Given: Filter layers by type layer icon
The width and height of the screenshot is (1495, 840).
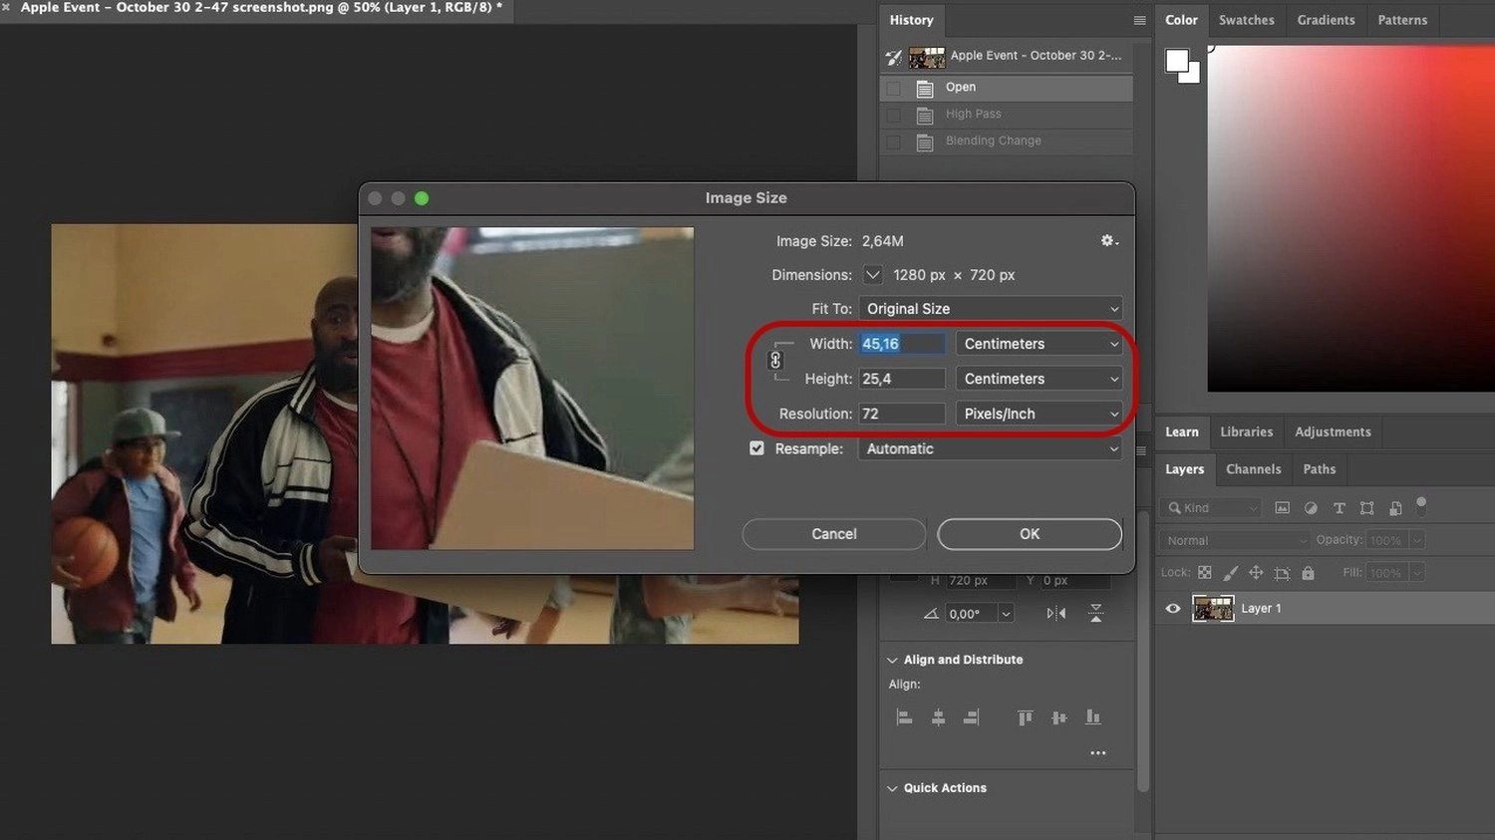Looking at the screenshot, I should pos(1339,508).
